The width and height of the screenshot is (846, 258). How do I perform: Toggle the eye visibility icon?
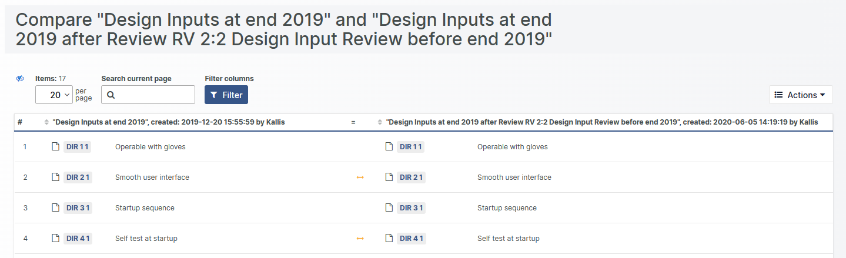(x=20, y=79)
